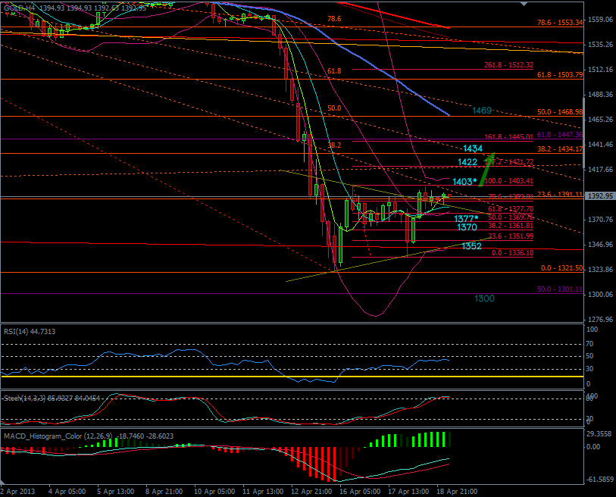Click price scale value 1346.96
616x497 pixels.
(600, 245)
